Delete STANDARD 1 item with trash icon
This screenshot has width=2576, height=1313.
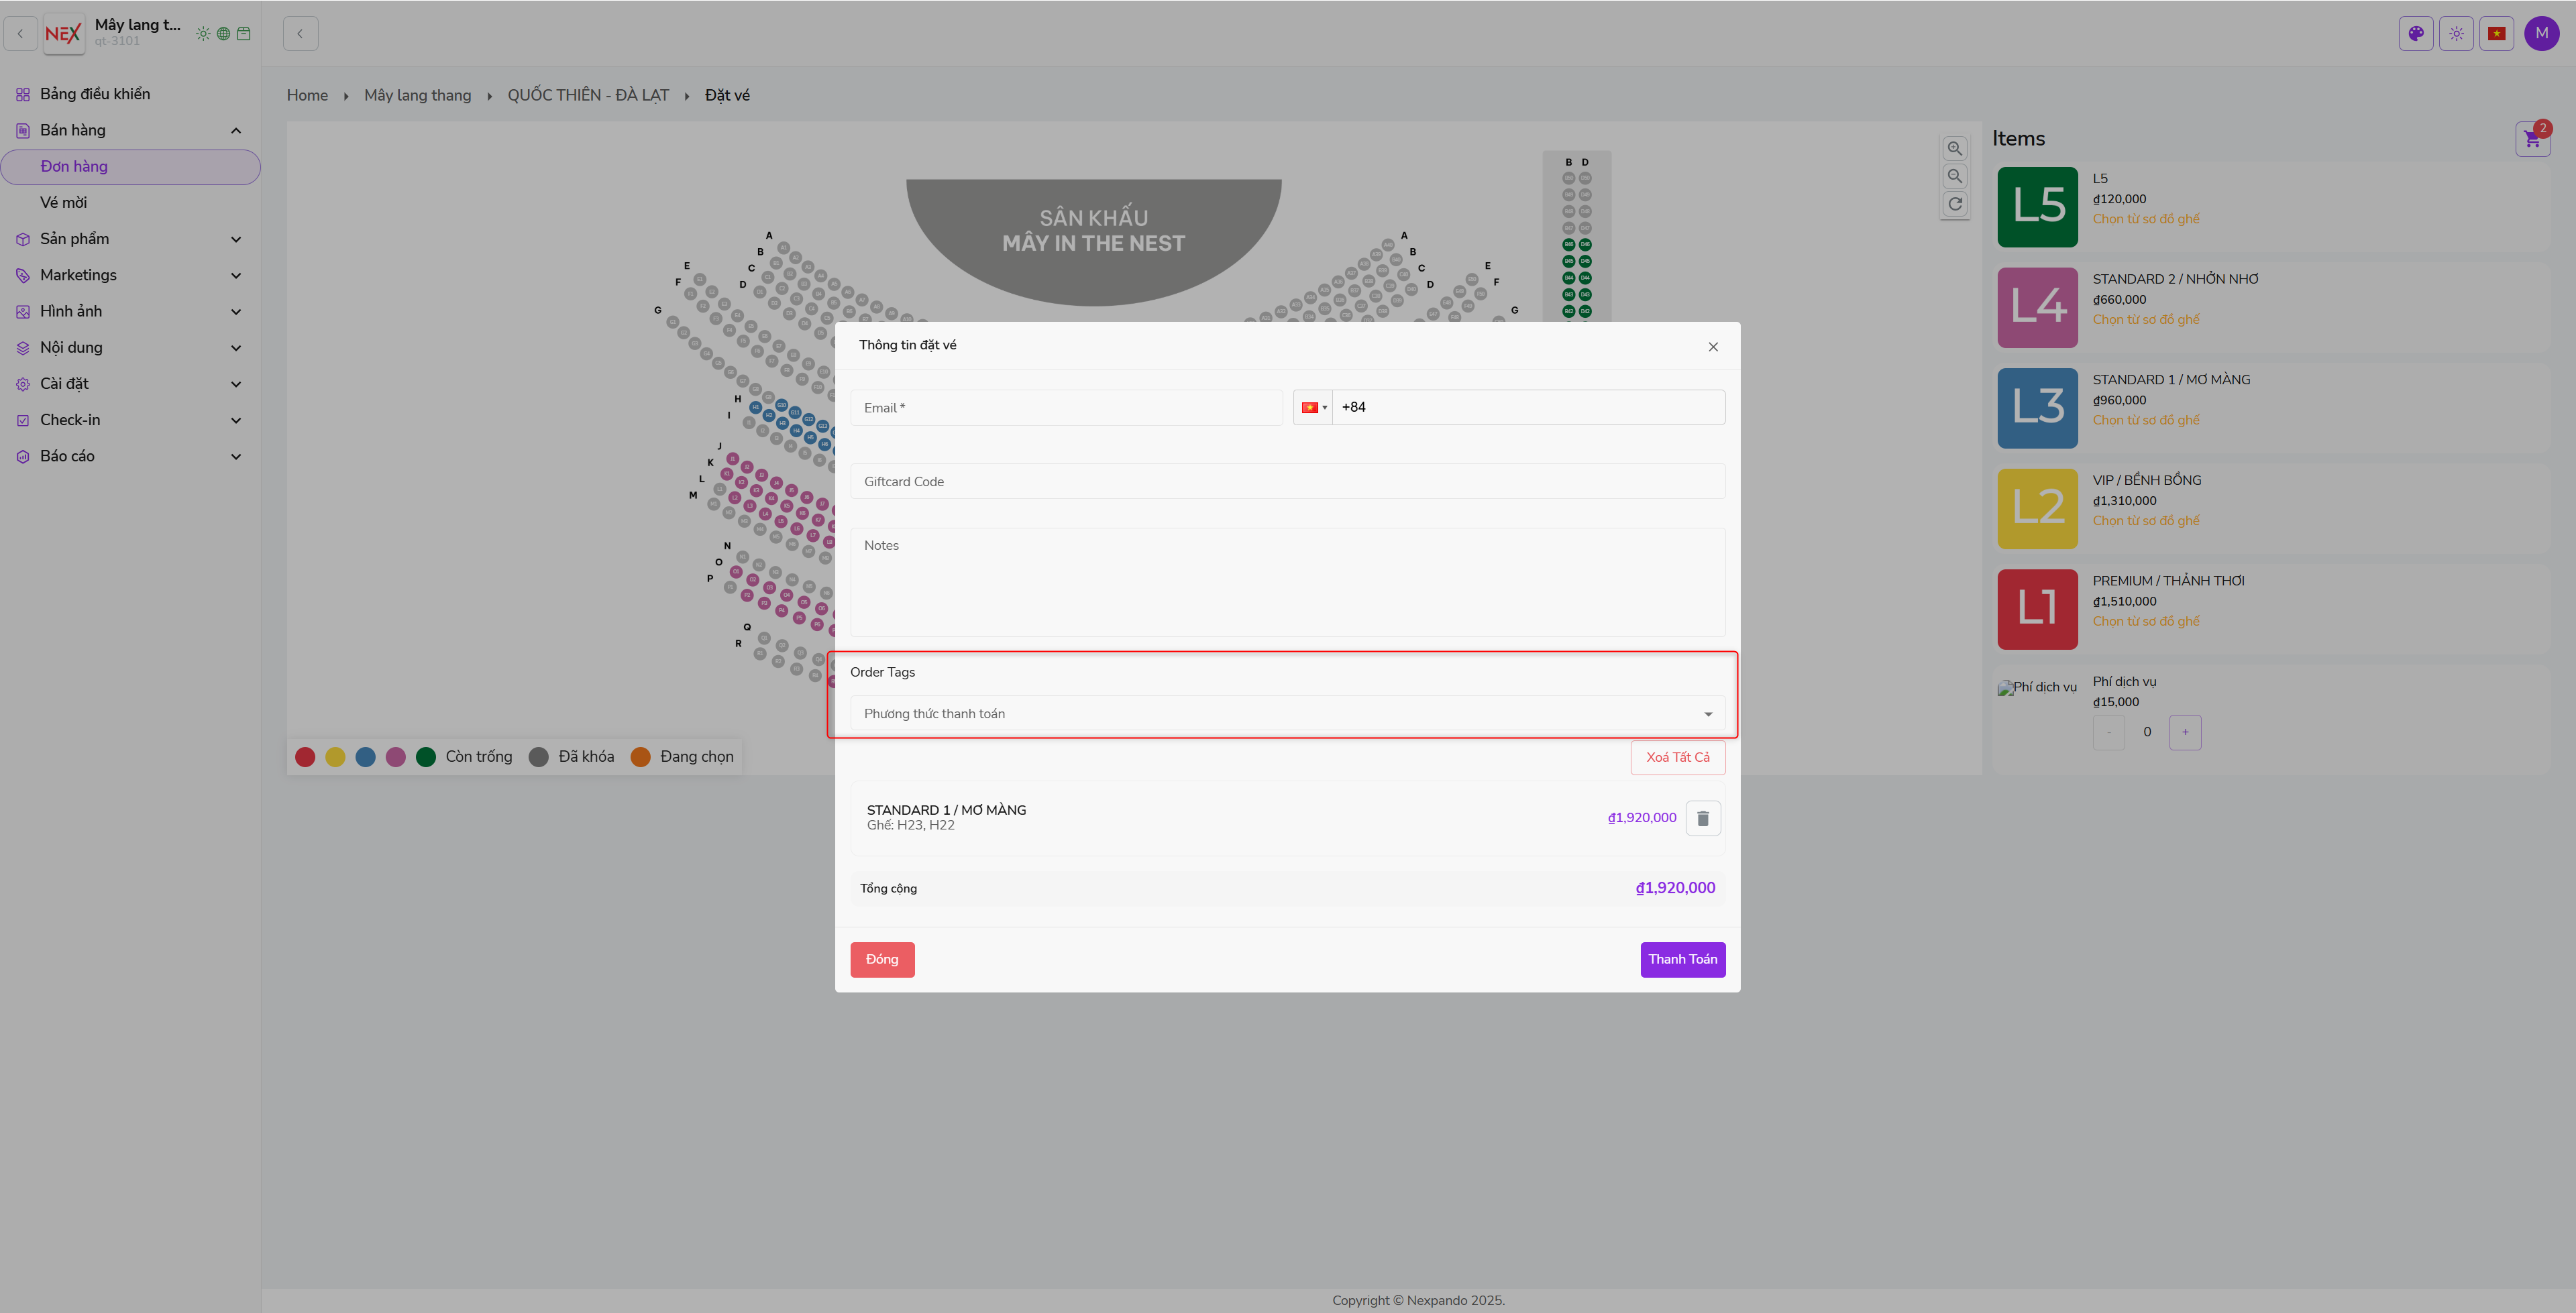click(x=1703, y=818)
